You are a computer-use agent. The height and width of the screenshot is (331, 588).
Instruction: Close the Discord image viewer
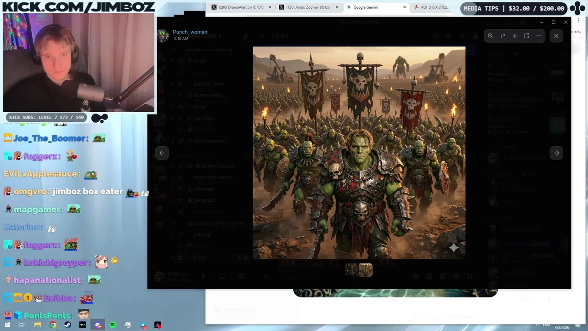pos(556,36)
